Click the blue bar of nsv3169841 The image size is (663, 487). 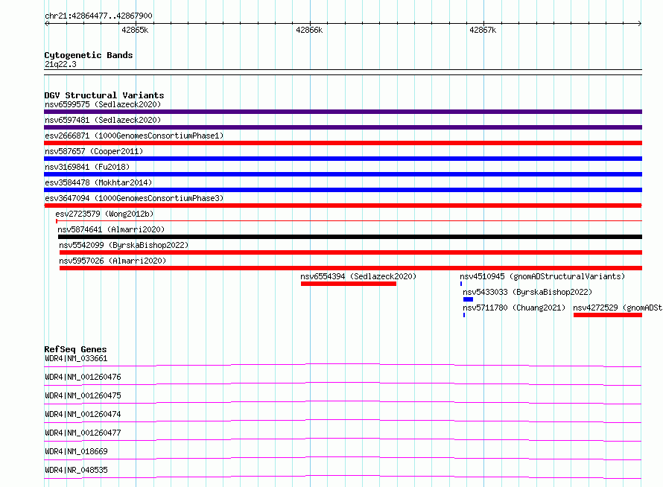(343, 174)
